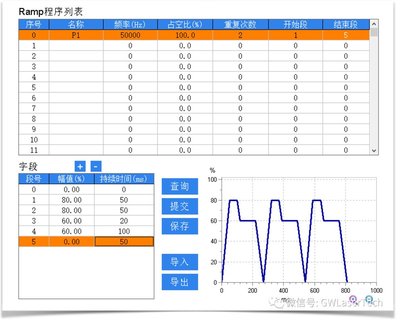
Task: Click the 0.00 amplitude of segment 5
Action: pyautogui.click(x=71, y=242)
